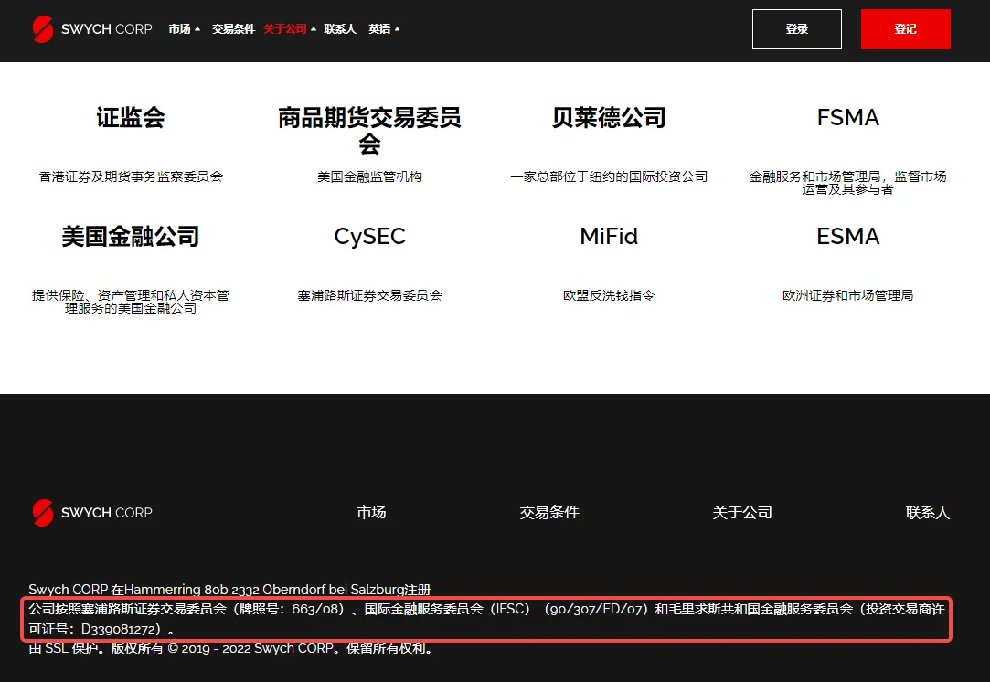Click the Hammerring 80b registration address line
This screenshot has width=990, height=682.
click(x=229, y=589)
